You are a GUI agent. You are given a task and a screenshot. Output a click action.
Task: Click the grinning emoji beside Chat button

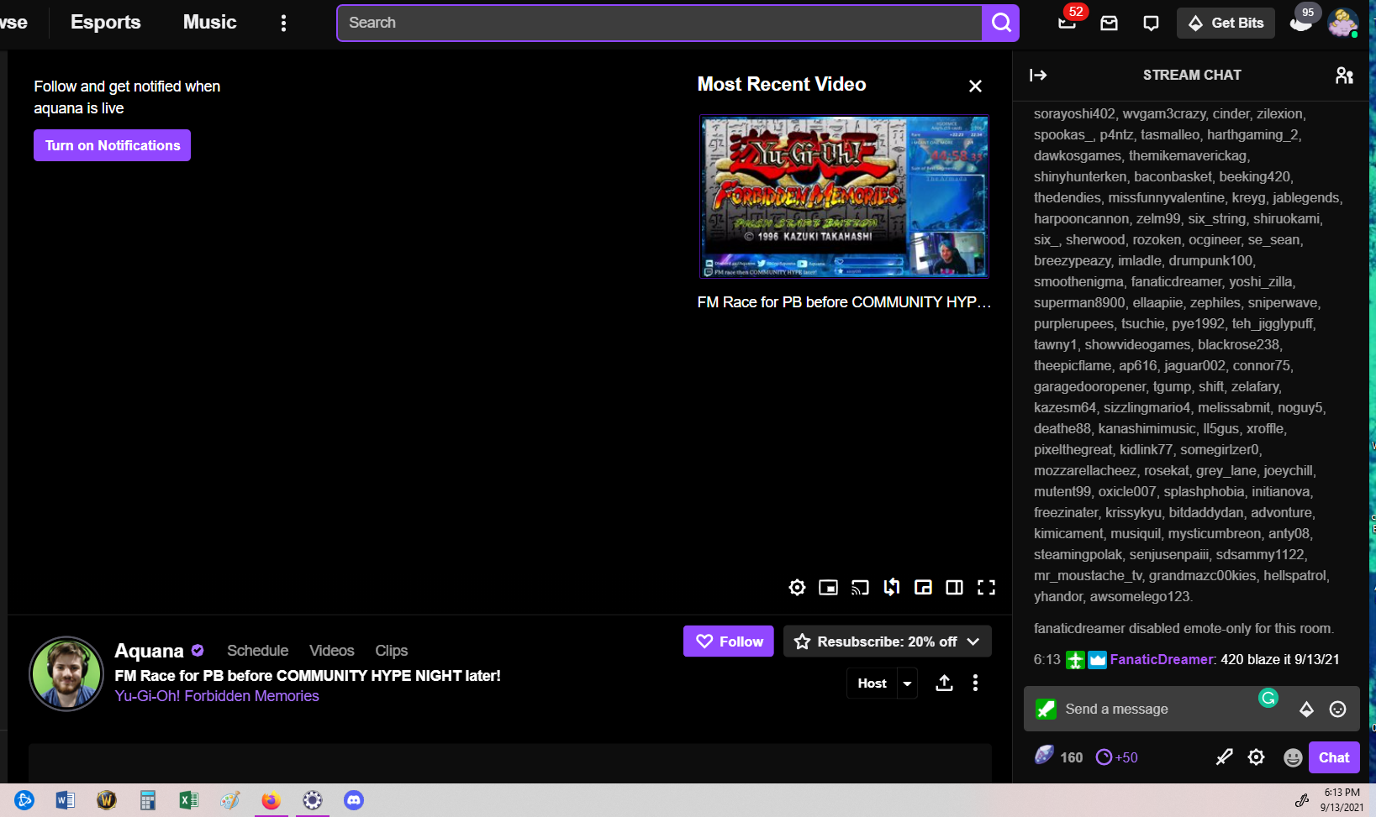(x=1293, y=758)
